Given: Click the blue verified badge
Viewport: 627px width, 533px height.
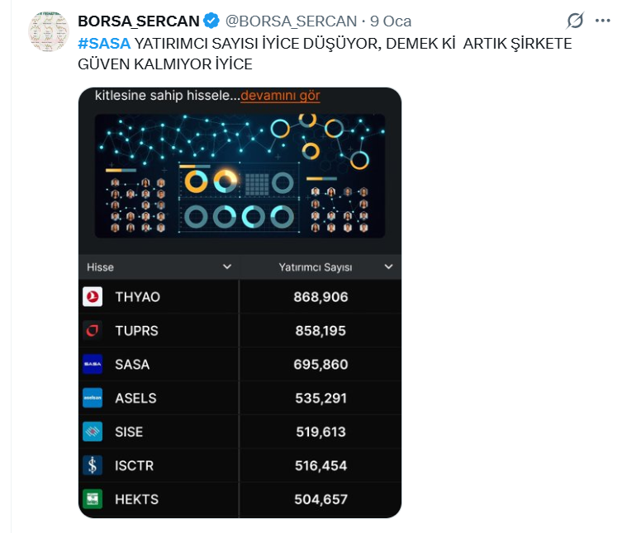Looking at the screenshot, I should click(211, 21).
